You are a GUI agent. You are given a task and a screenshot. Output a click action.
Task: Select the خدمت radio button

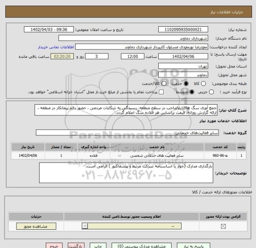186,84
